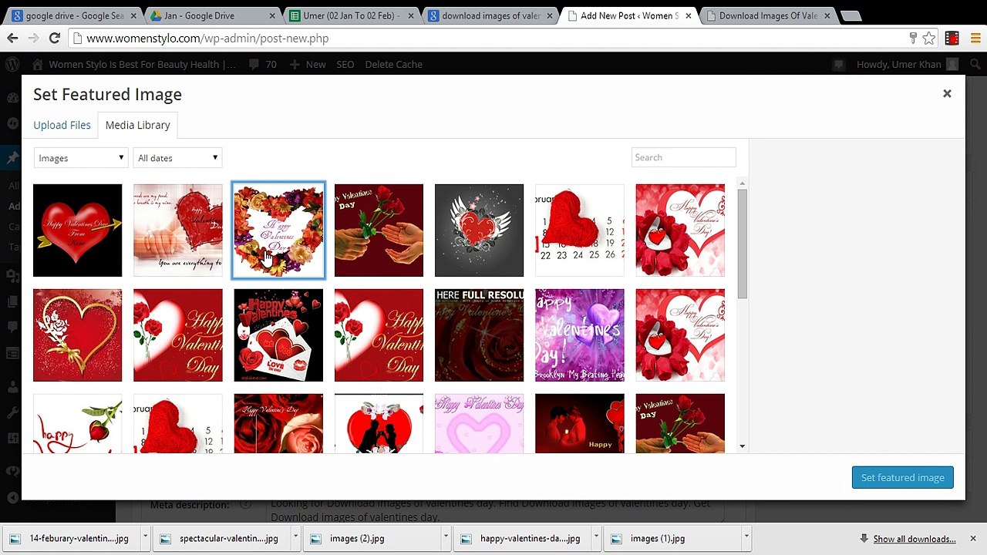Expand options arrow for images (1).jpg download
987x555 pixels.
[746, 538]
